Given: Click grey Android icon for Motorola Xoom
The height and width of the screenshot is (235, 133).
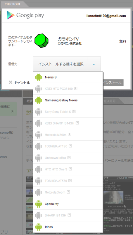Looking at the screenshot, I should [x=39, y=192].
